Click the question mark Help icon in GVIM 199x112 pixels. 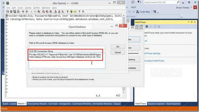(80, 11)
